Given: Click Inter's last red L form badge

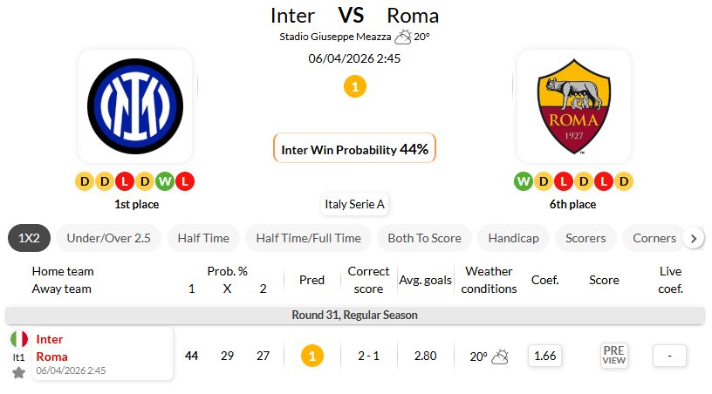Looking at the screenshot, I should [x=185, y=181].
